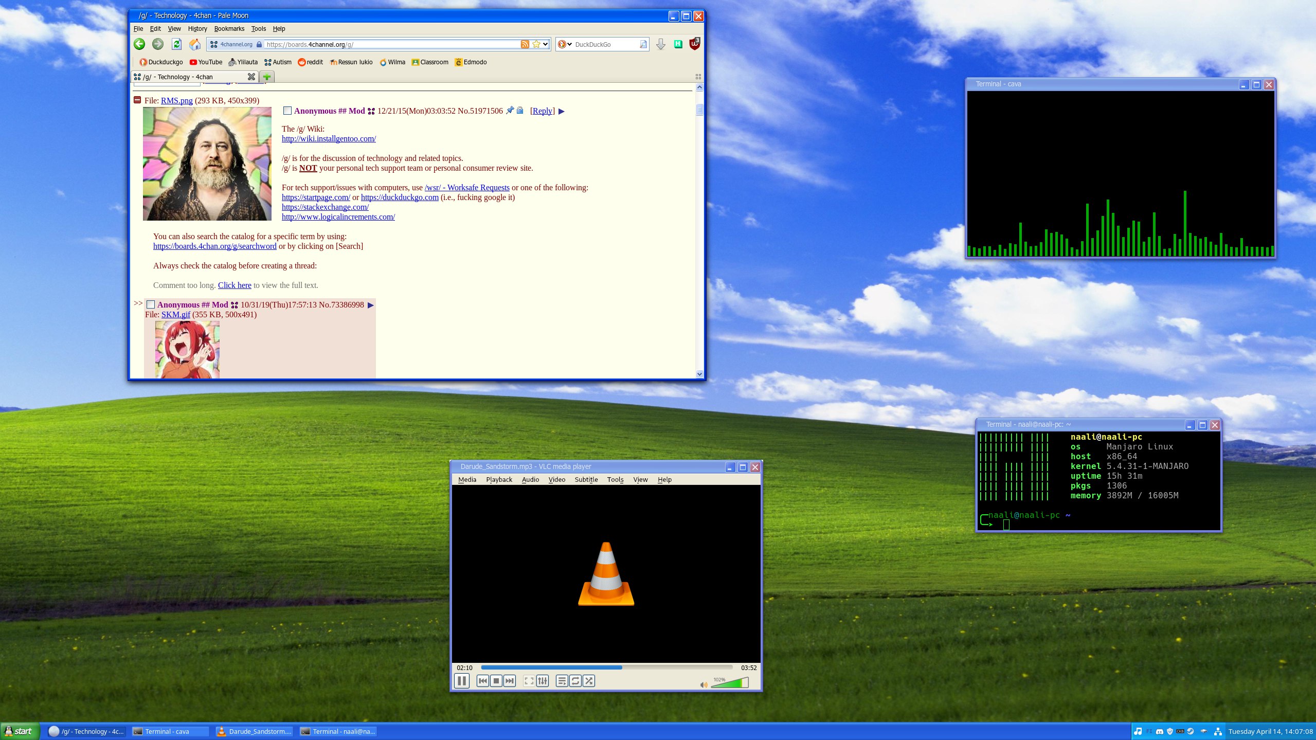Bookmark this page with the star icon
This screenshot has width=1316, height=740.
[536, 44]
